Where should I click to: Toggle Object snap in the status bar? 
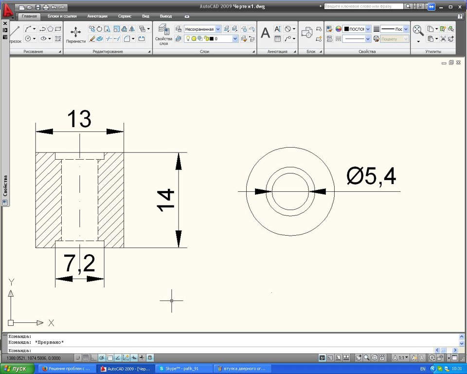coord(110,357)
